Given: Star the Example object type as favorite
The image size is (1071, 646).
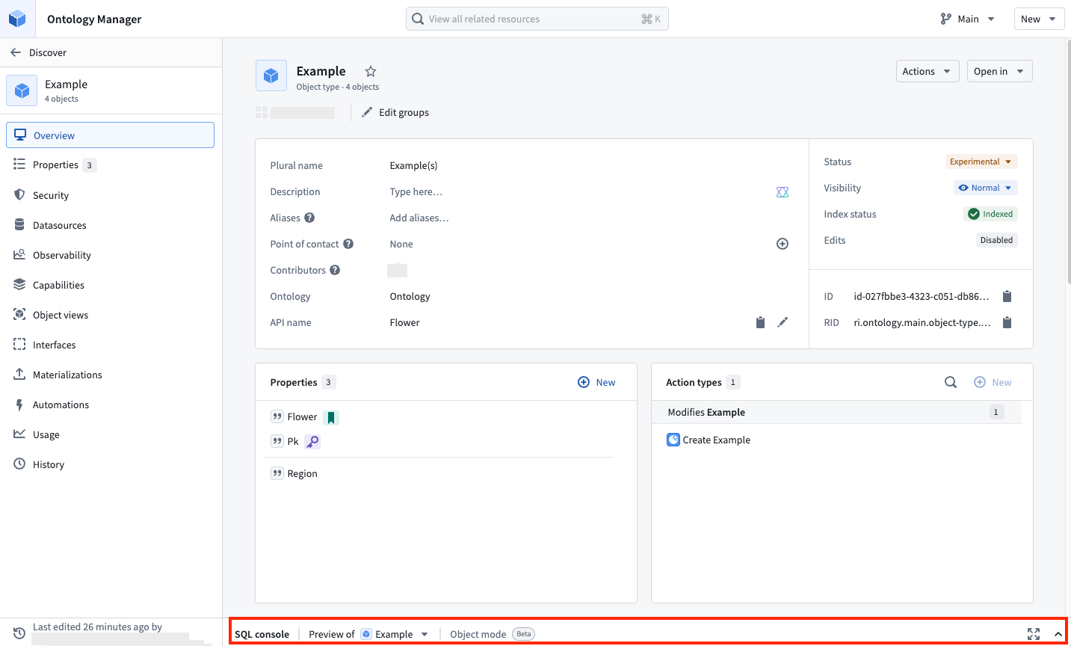Looking at the screenshot, I should 371,72.
